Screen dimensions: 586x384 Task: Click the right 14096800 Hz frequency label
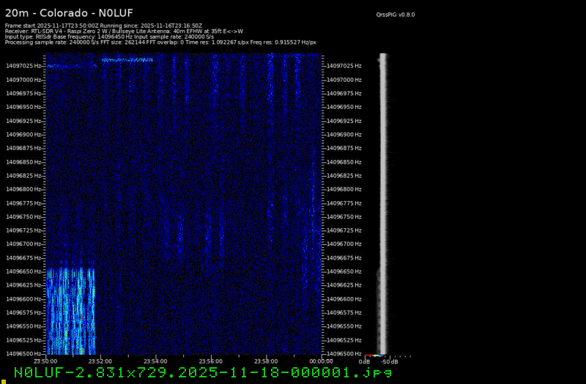344,189
